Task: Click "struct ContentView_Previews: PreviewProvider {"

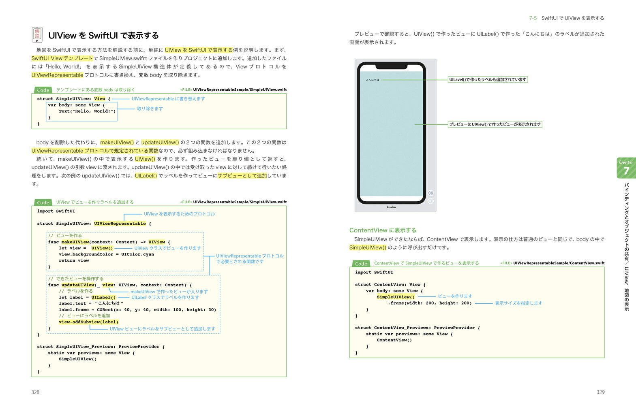Action: click(x=418, y=328)
